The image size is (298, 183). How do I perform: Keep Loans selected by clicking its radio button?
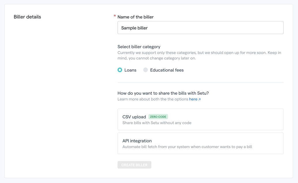pyautogui.click(x=120, y=70)
